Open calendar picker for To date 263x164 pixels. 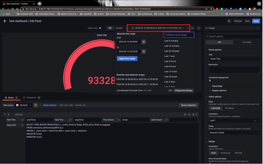143,51
